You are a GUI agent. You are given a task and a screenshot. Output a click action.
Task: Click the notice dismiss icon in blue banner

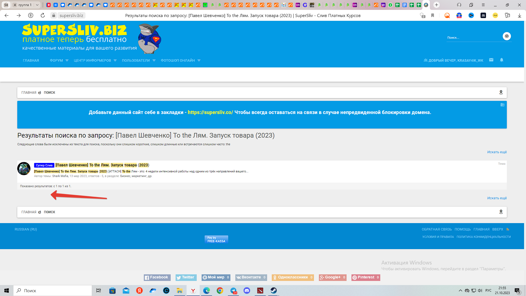click(502, 105)
